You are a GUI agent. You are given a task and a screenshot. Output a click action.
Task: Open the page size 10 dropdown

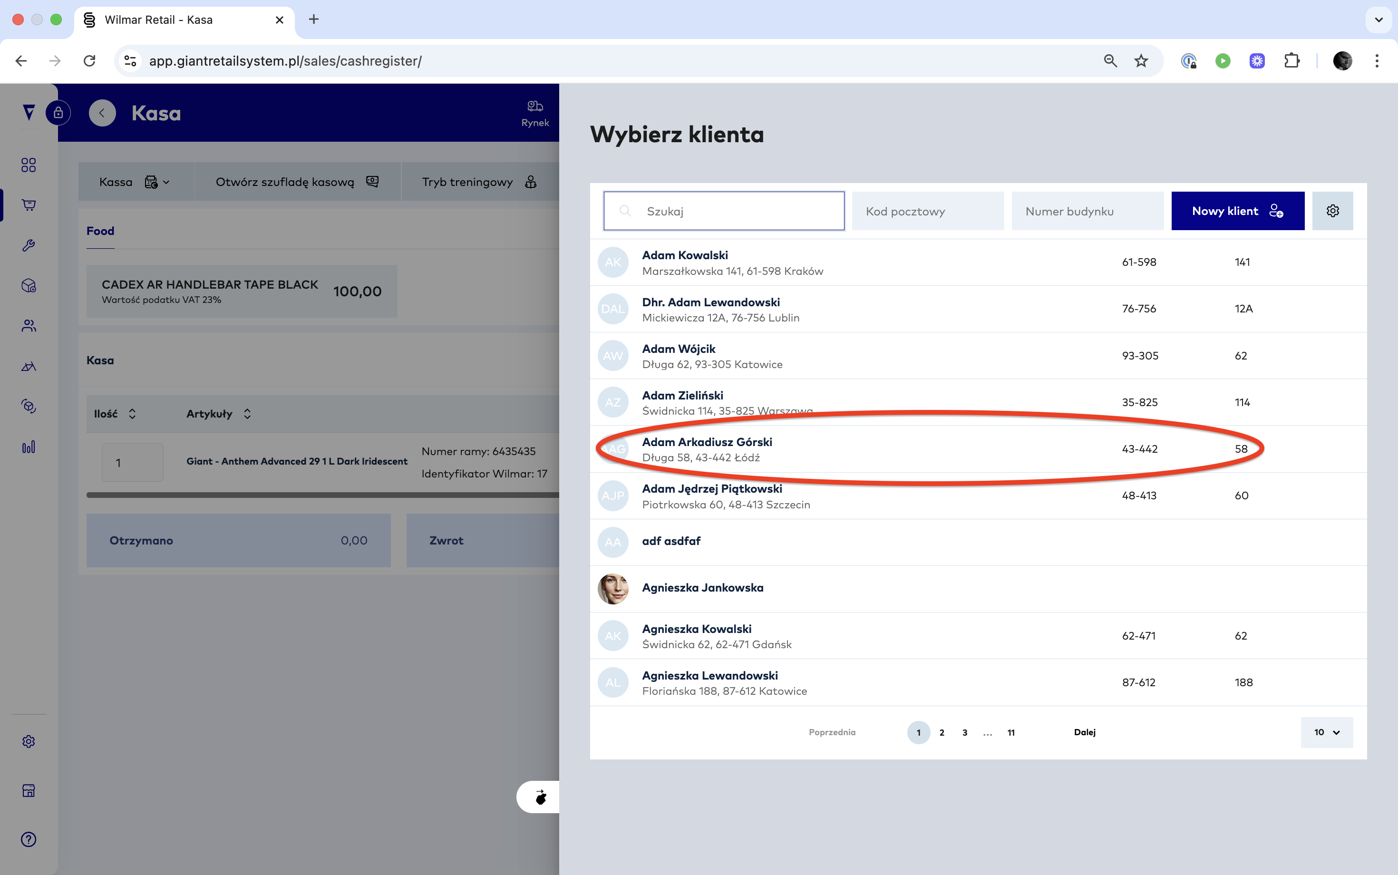[1326, 732]
